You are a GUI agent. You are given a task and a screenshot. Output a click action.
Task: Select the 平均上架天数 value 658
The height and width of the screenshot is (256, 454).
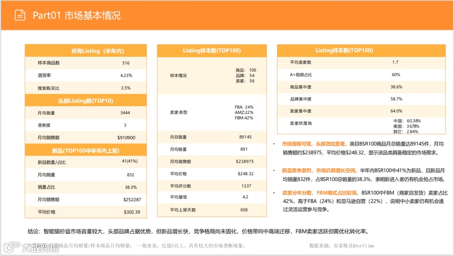click(x=244, y=210)
